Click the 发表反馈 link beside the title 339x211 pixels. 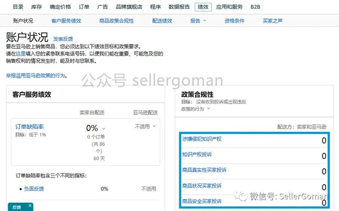pos(63,39)
